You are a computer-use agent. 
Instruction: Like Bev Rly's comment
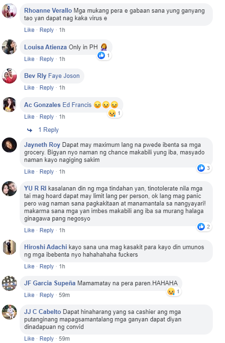pos(29,87)
